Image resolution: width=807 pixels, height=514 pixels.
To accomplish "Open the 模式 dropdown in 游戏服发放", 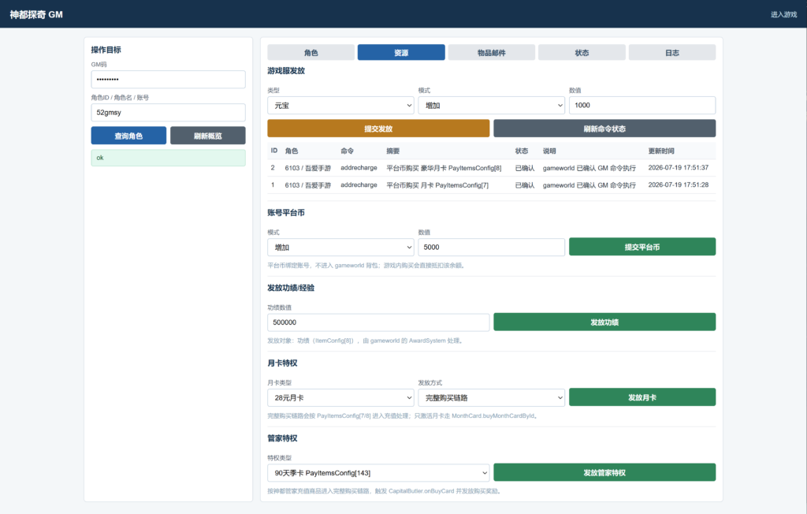I will point(492,106).
